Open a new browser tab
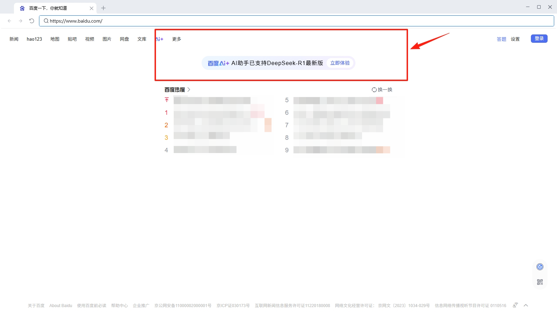Image resolution: width=557 pixels, height=313 pixels. (103, 8)
